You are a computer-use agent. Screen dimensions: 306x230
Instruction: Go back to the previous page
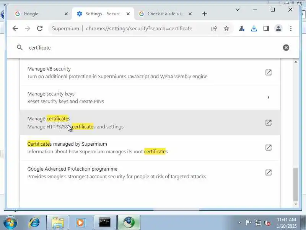15,28
